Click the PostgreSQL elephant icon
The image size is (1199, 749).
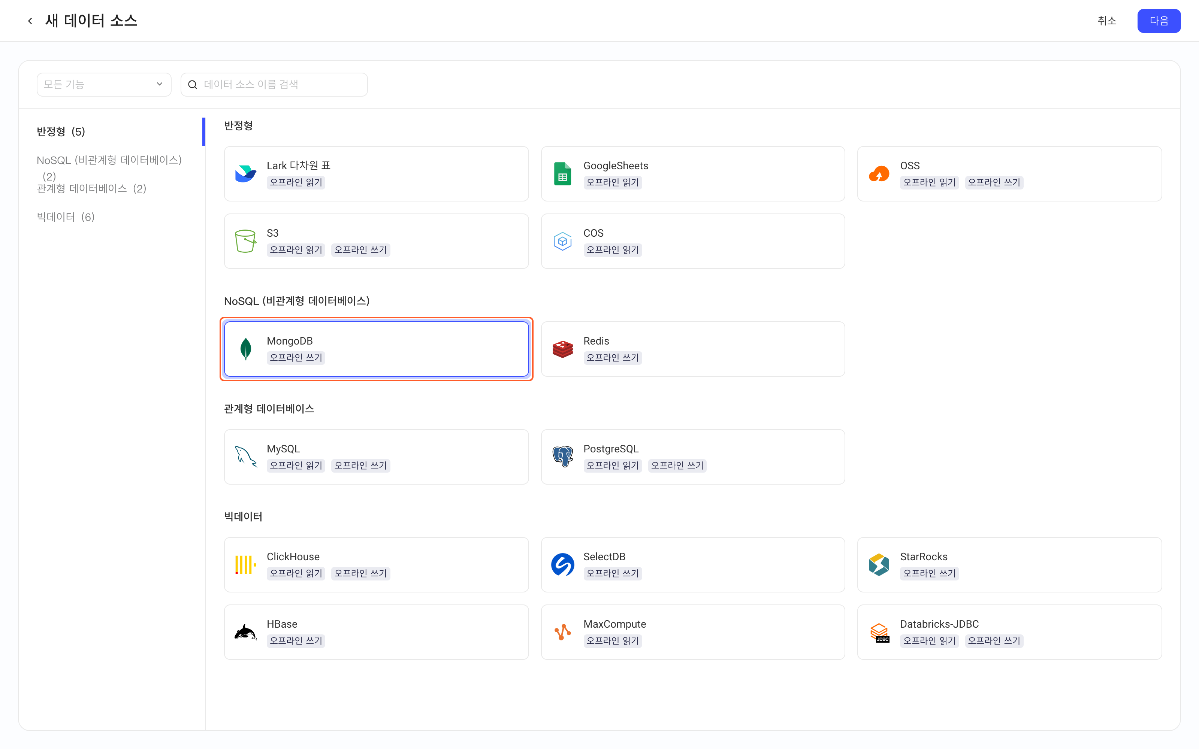click(562, 457)
